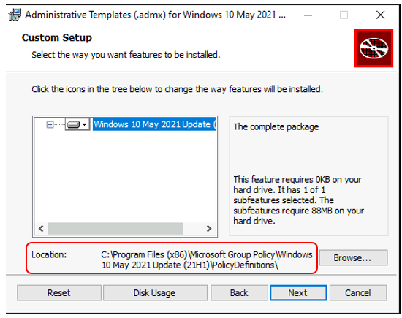
Task: Click the Browse... button
Action: point(354,257)
